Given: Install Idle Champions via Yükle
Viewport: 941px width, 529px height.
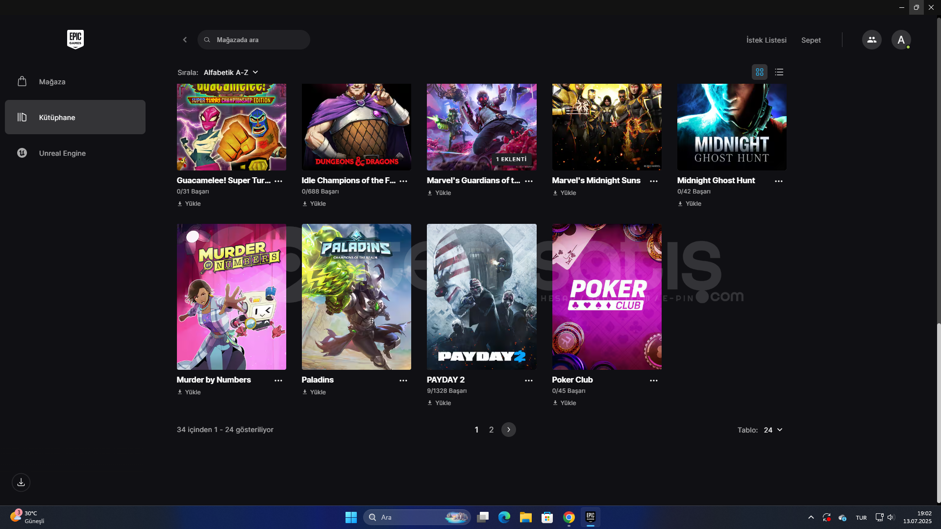Looking at the screenshot, I should coord(314,204).
